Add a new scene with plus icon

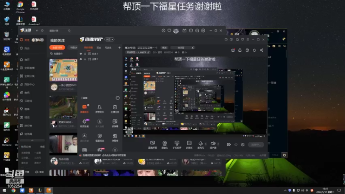click(x=119, y=47)
